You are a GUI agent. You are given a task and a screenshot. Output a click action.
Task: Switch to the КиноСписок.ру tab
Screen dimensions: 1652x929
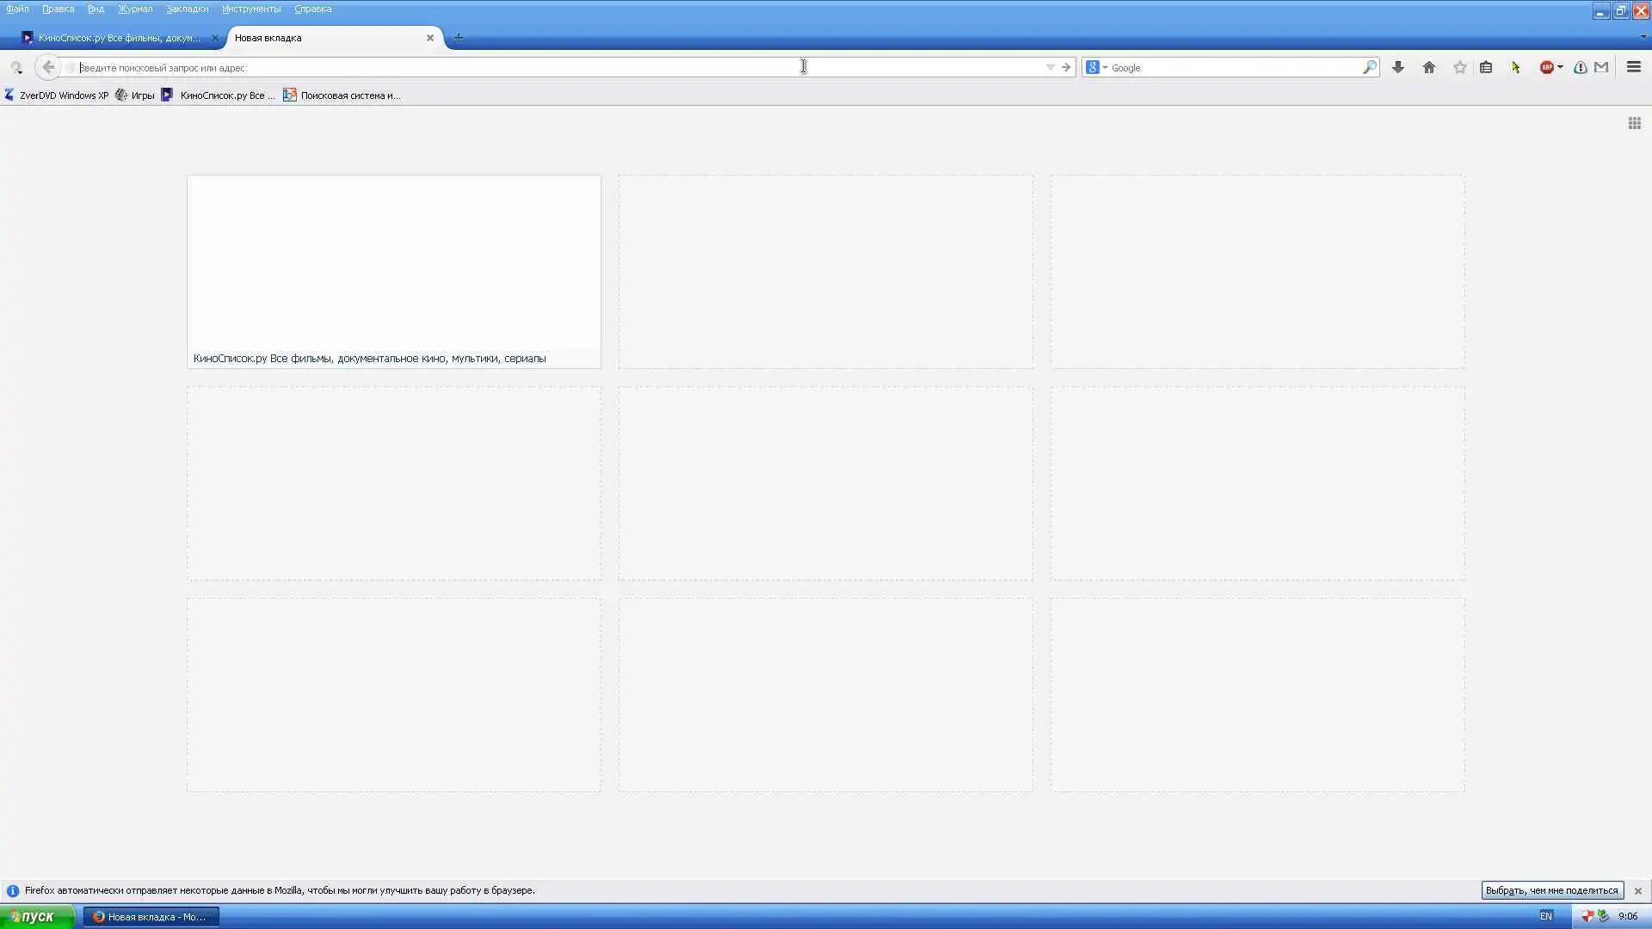pyautogui.click(x=118, y=38)
